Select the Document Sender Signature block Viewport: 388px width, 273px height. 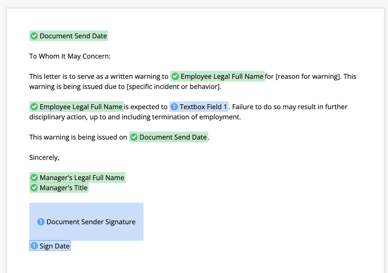coord(86,222)
